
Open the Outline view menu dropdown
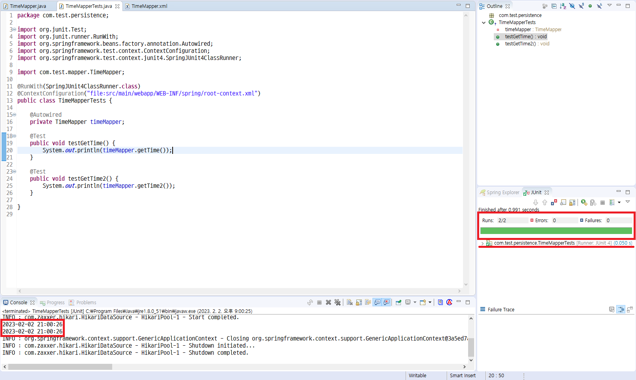[610, 5]
